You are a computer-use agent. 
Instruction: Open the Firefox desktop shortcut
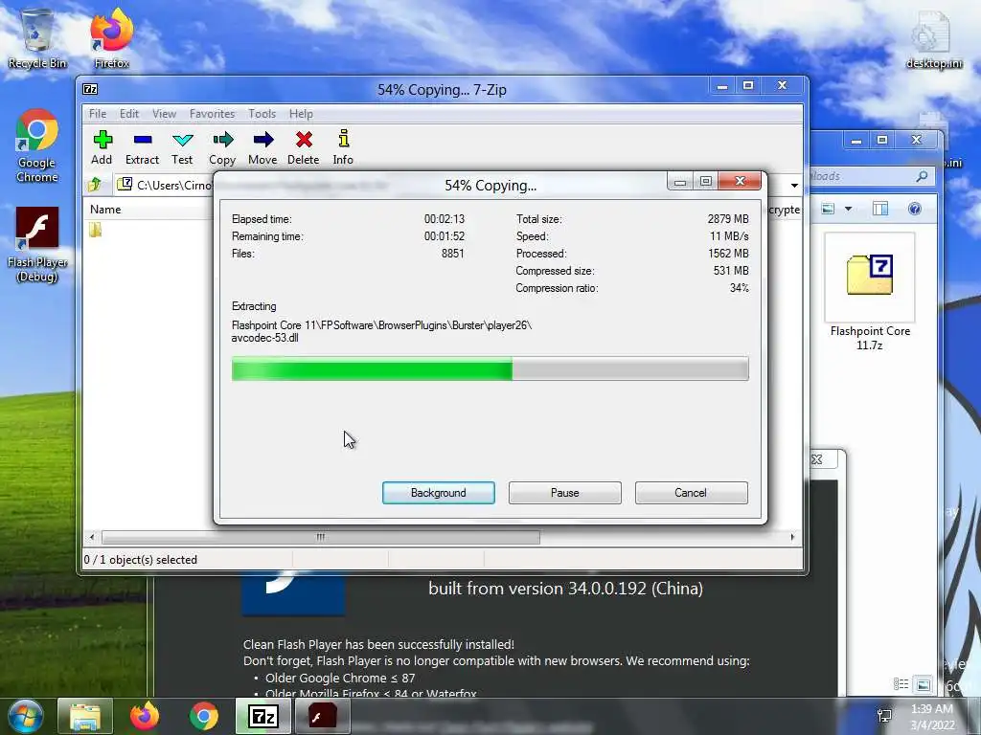point(111,38)
